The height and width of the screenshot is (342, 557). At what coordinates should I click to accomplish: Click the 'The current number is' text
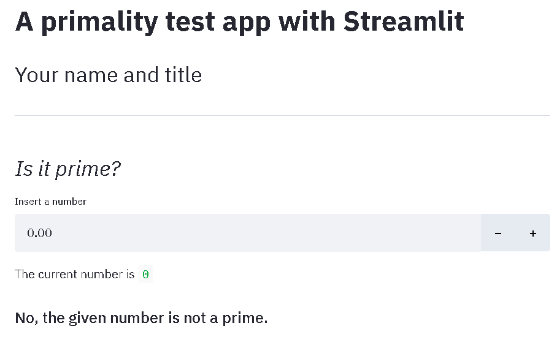pos(74,274)
